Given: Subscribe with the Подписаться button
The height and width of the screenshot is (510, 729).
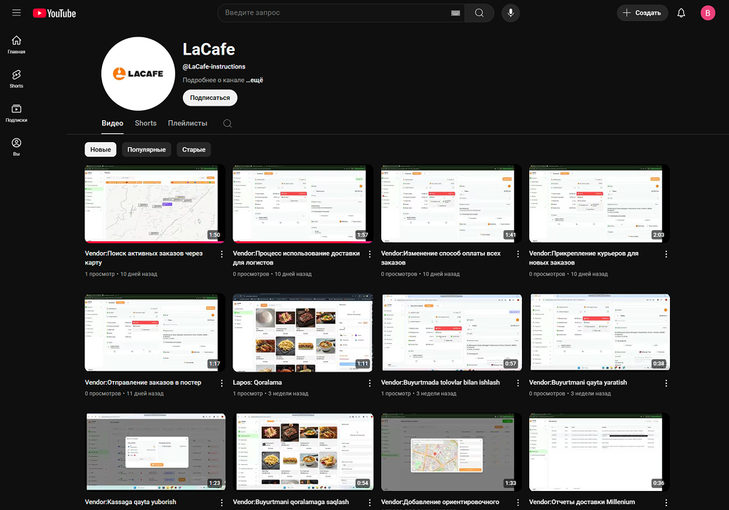Looking at the screenshot, I should pyautogui.click(x=210, y=98).
